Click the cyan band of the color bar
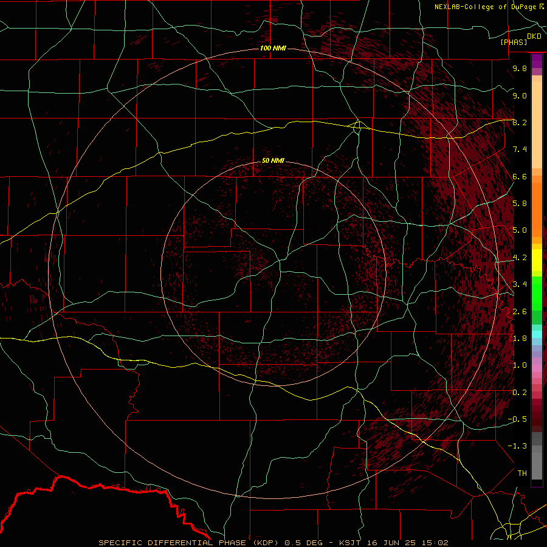The height and width of the screenshot is (547, 547). click(x=537, y=334)
